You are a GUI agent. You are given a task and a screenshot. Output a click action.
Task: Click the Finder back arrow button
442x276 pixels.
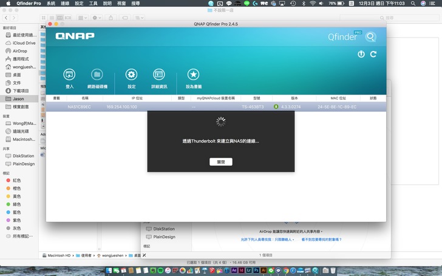(x=6, y=18)
